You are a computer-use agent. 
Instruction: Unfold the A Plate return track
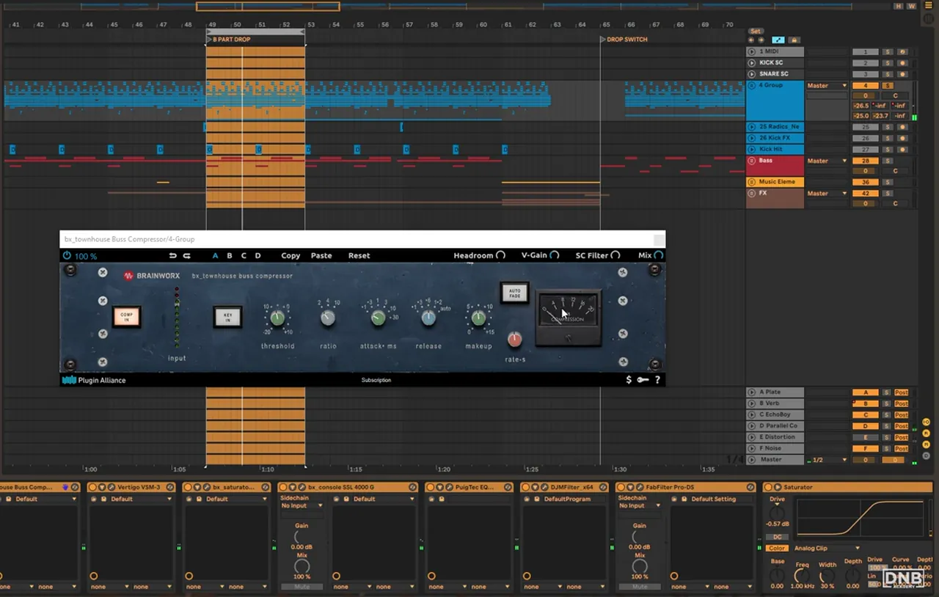pyautogui.click(x=752, y=392)
